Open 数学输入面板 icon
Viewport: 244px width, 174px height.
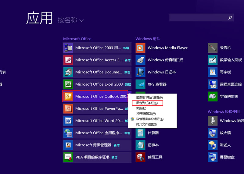[213, 60]
